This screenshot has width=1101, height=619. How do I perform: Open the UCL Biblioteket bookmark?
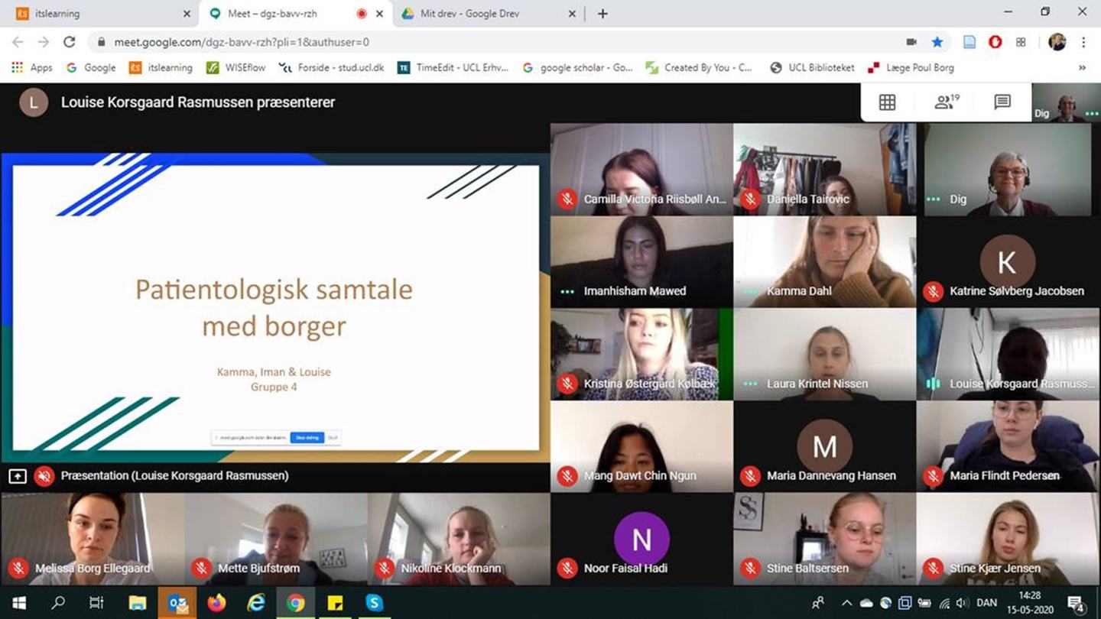click(x=813, y=67)
